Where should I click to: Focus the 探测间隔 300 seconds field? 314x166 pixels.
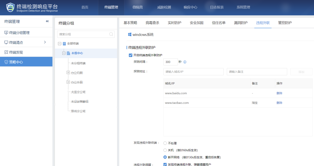coord(170,62)
